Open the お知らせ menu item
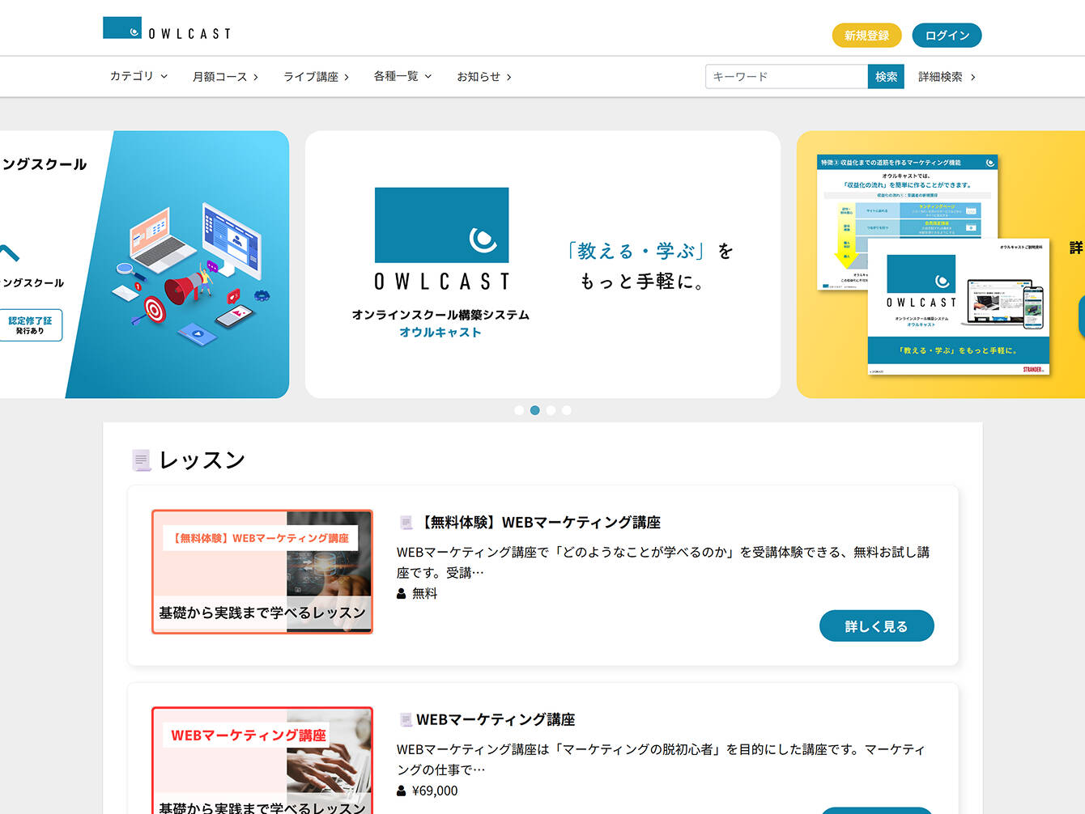Screen dimensions: 1085x814 pos(484,77)
